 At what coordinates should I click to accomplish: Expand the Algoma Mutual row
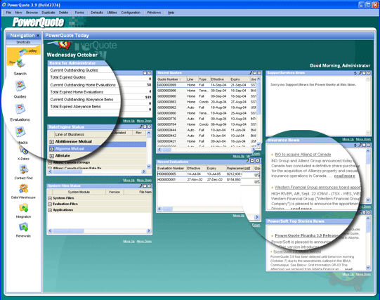pyautogui.click(x=51, y=149)
